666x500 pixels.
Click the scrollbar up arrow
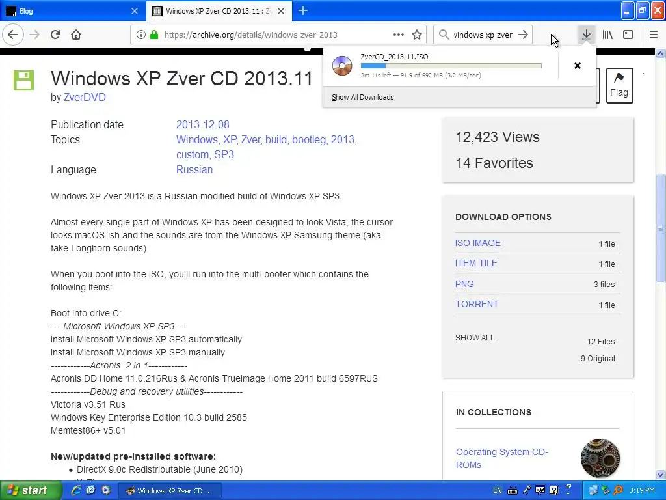point(661,53)
